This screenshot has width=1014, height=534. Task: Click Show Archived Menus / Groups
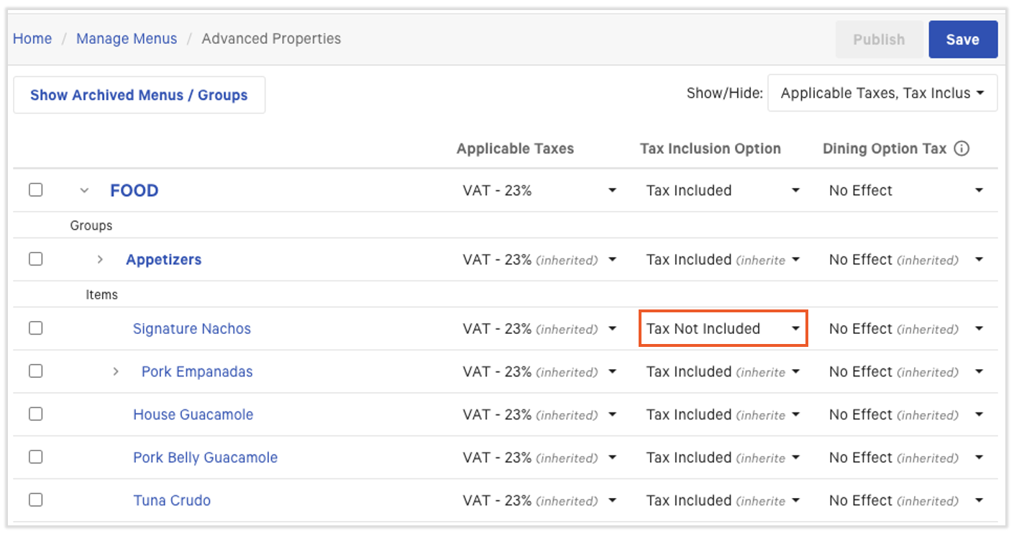139,95
